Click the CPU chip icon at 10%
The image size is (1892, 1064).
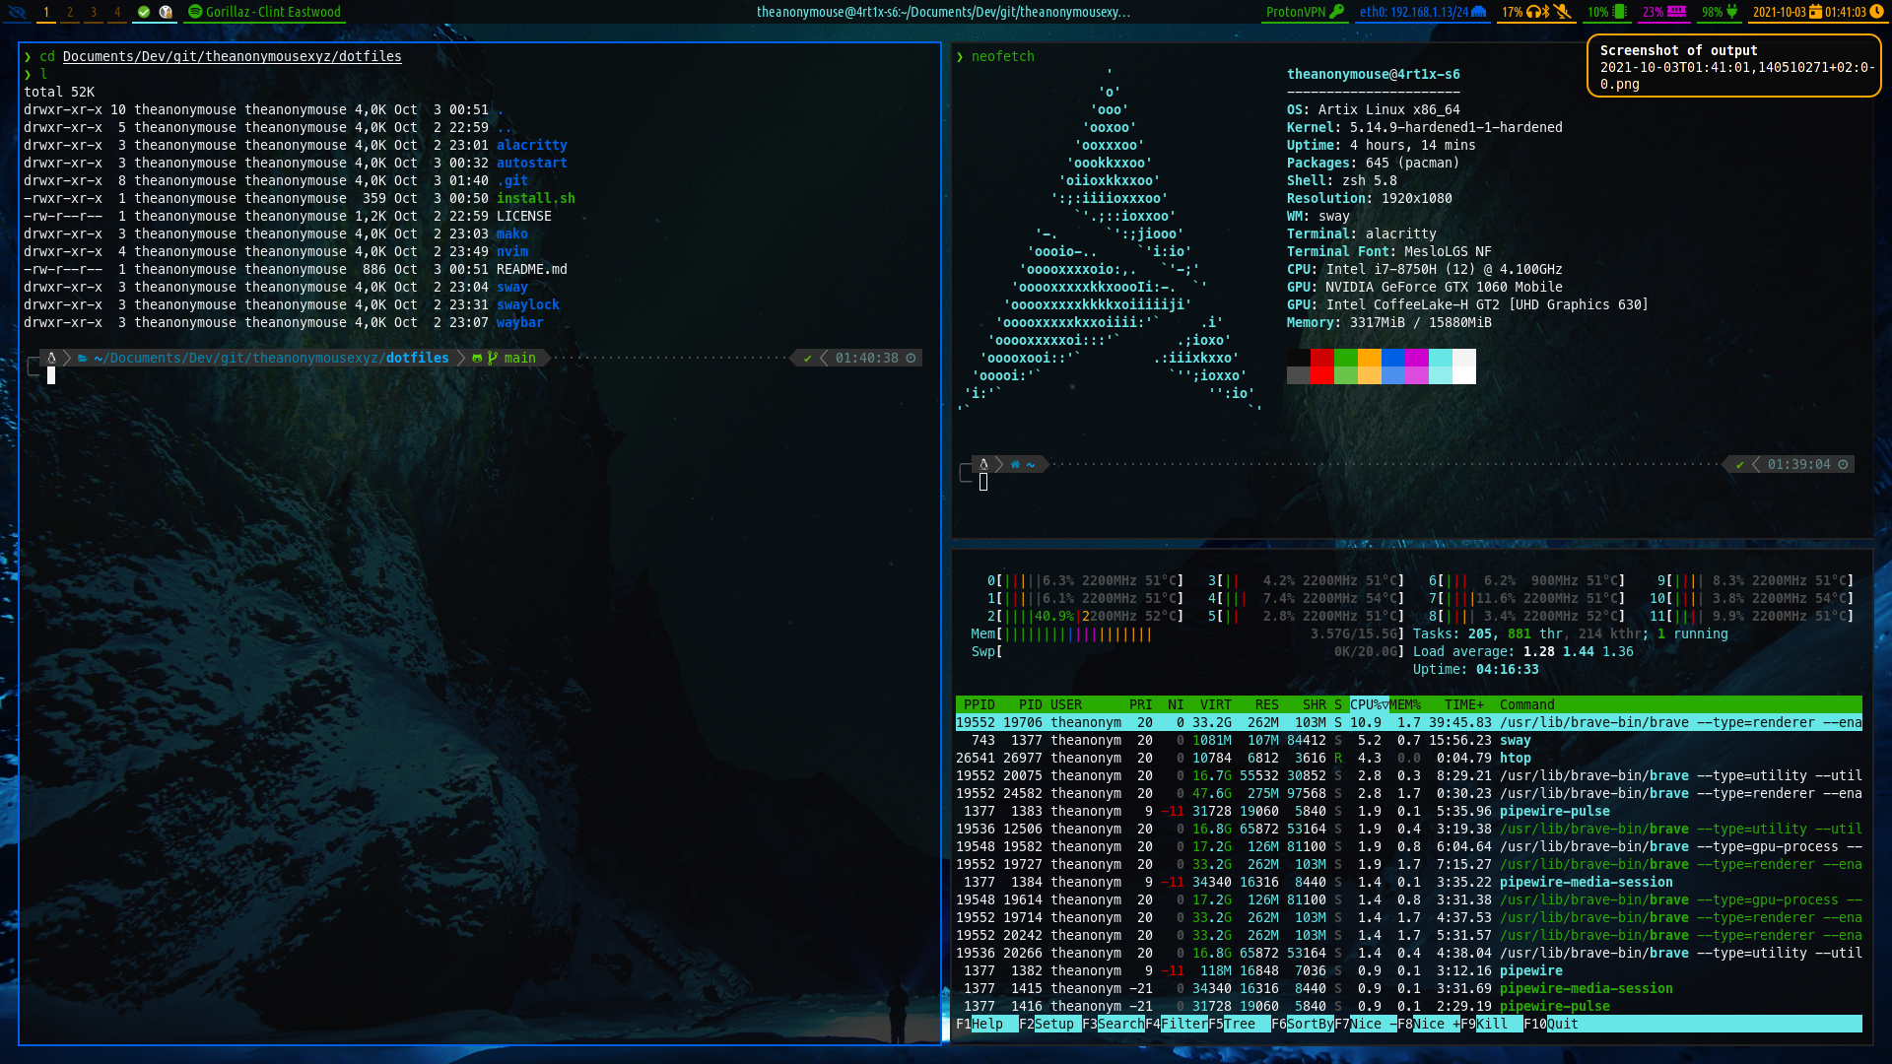click(x=1618, y=12)
